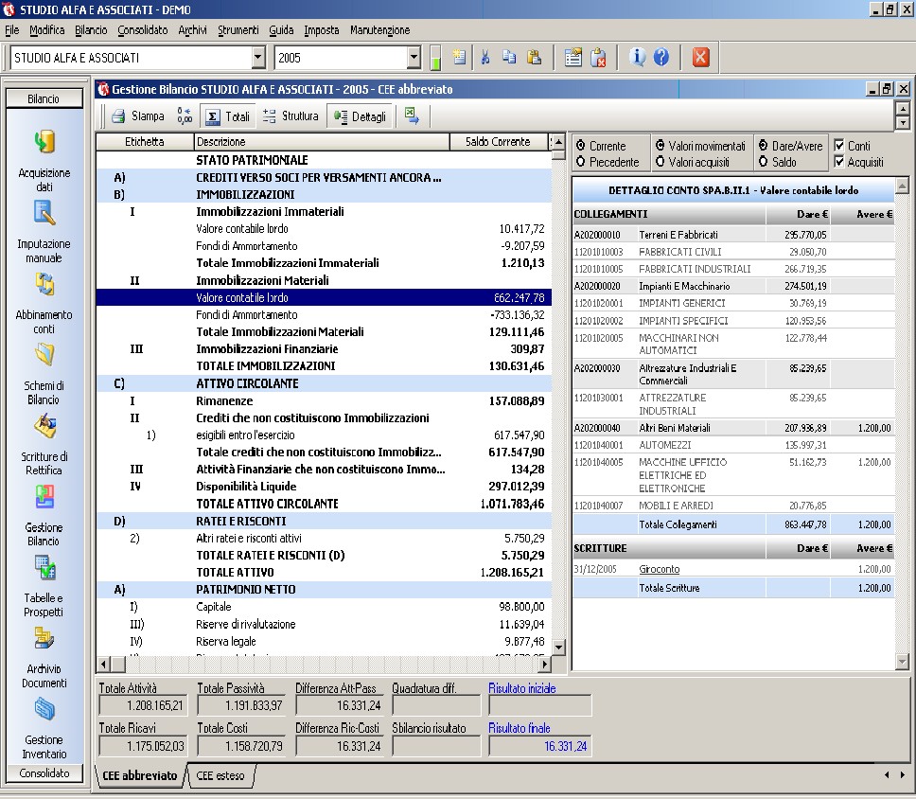Select the Saldo radio button
Image resolution: width=916 pixels, height=799 pixels.
(763, 162)
